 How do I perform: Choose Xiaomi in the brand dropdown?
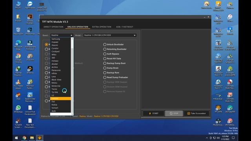pos(60,45)
